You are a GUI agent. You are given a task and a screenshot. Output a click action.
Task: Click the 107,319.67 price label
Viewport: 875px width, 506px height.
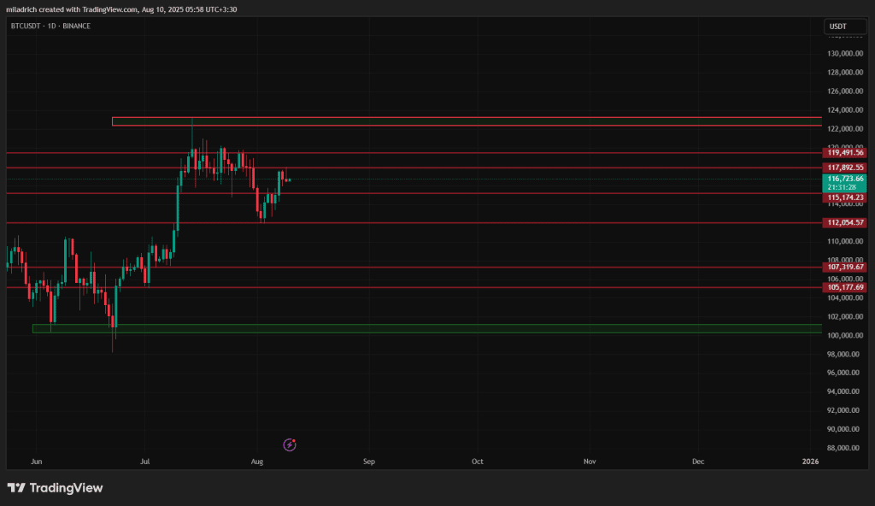[x=846, y=267]
